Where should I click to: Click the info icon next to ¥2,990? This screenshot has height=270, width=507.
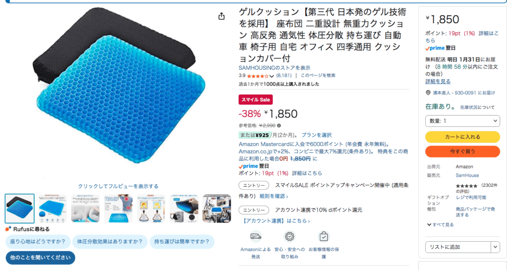[x=279, y=125]
